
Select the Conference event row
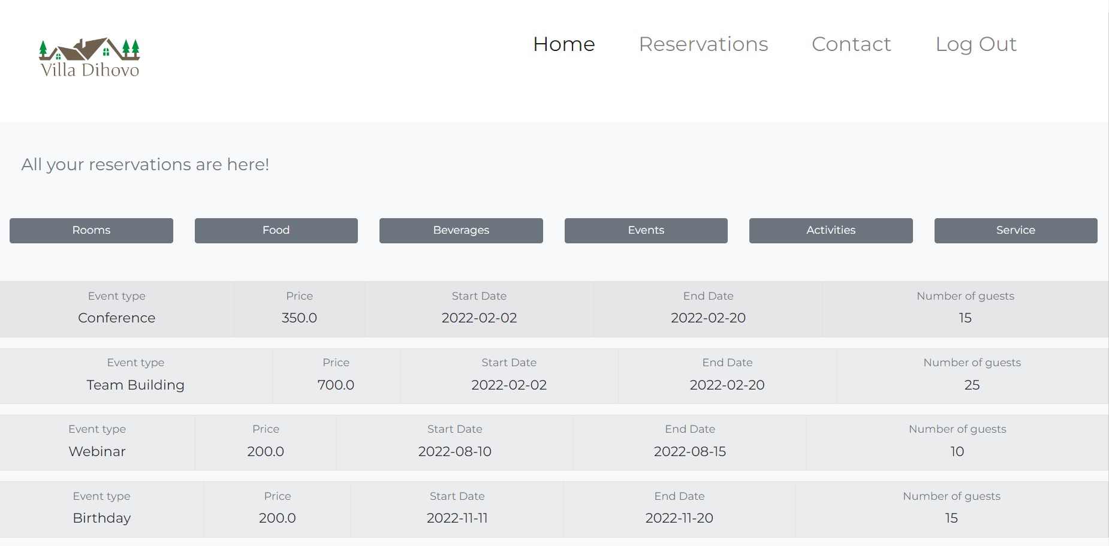click(116, 318)
